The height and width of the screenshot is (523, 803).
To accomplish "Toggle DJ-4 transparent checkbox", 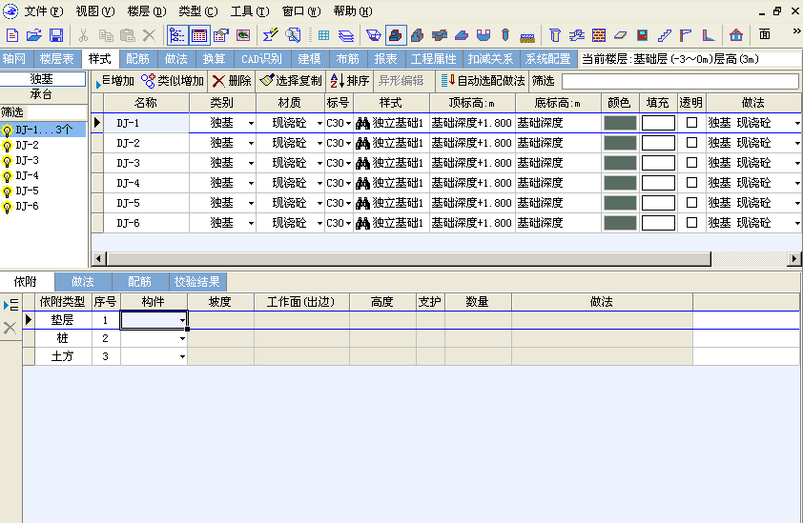I will click(691, 183).
